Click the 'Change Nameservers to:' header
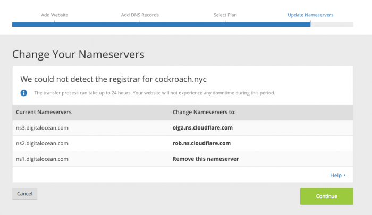 pos(204,112)
